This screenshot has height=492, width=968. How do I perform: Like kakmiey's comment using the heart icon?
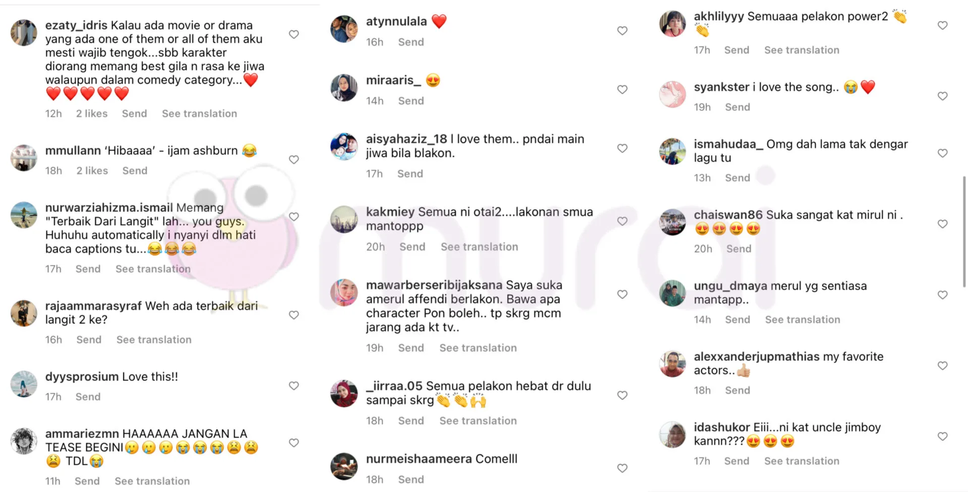pyautogui.click(x=623, y=221)
